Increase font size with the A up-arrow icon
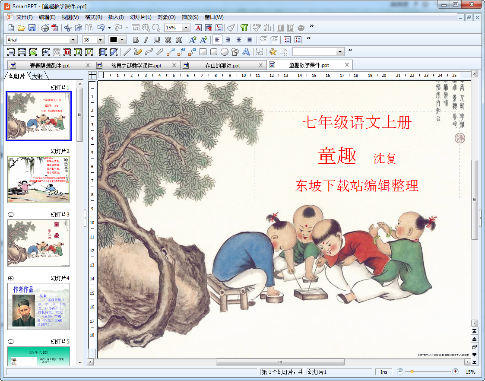The width and height of the screenshot is (485, 381). 192,40
